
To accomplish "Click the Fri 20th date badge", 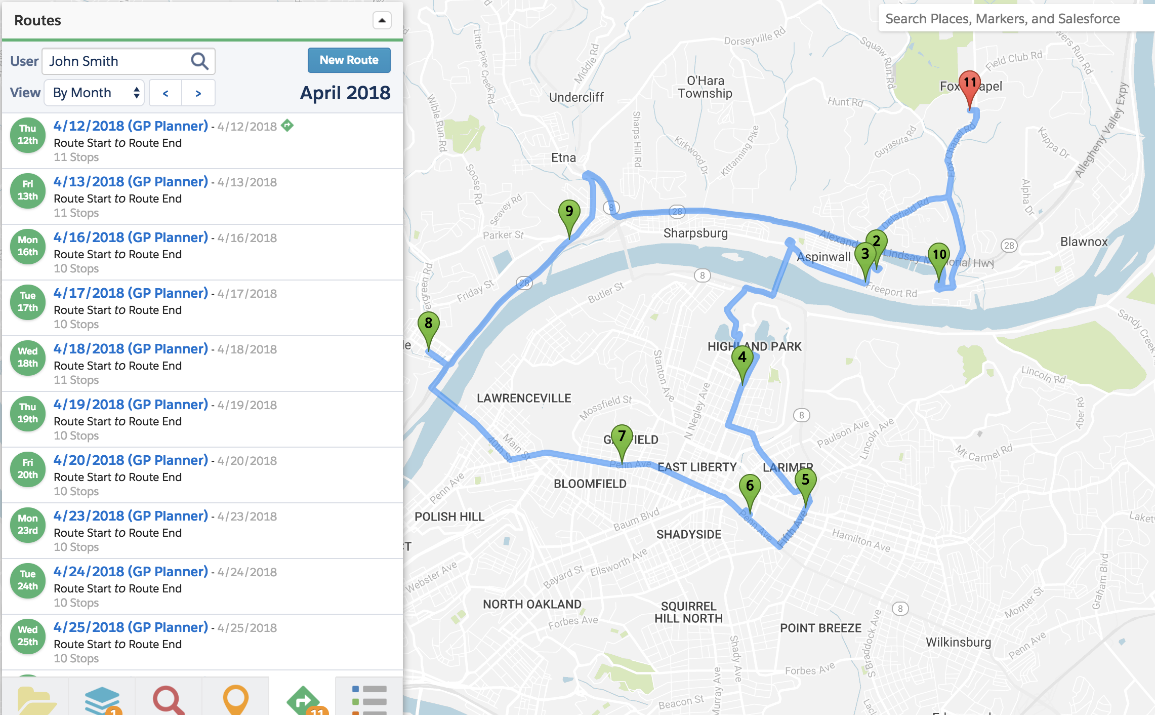I will coord(28,469).
